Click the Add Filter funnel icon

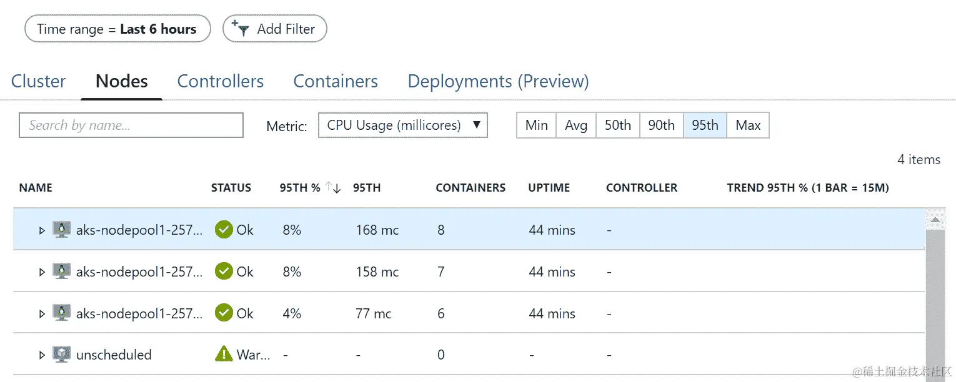241,29
